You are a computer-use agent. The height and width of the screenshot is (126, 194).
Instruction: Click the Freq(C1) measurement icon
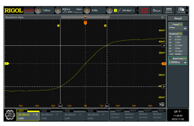pyautogui.click(x=171, y=24)
